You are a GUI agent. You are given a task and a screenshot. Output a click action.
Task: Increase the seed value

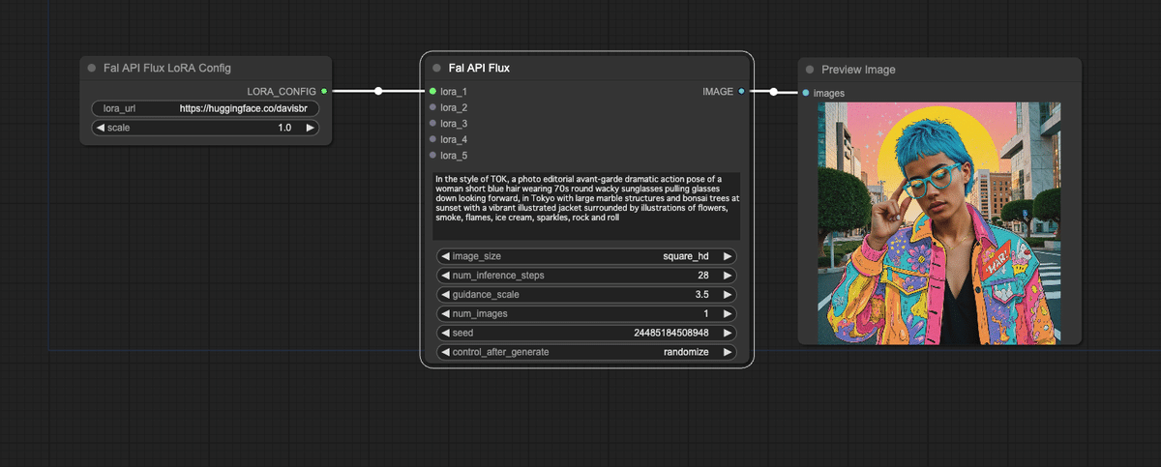pos(728,333)
